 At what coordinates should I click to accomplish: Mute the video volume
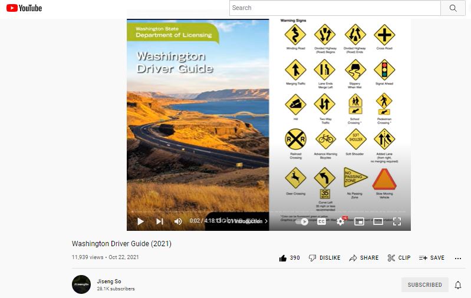(x=178, y=221)
